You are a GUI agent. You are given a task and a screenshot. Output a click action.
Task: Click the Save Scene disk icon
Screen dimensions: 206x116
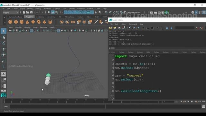tap(31, 12)
